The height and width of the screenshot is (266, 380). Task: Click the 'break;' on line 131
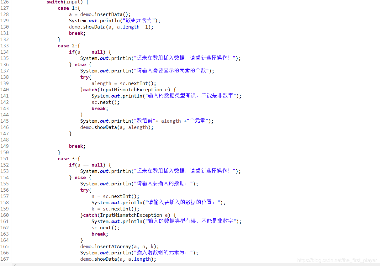click(77, 33)
